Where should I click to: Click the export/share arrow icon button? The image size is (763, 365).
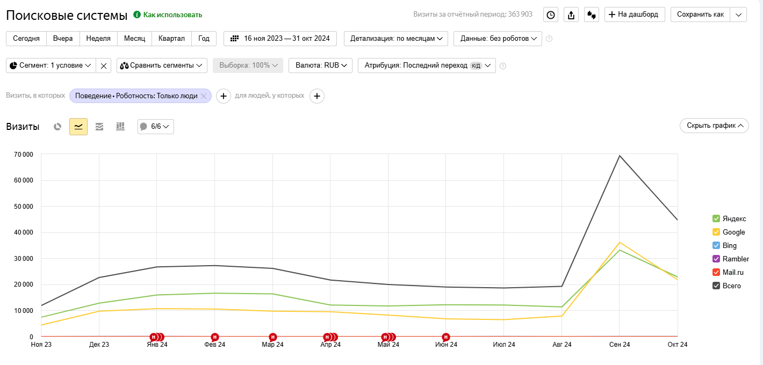[571, 14]
